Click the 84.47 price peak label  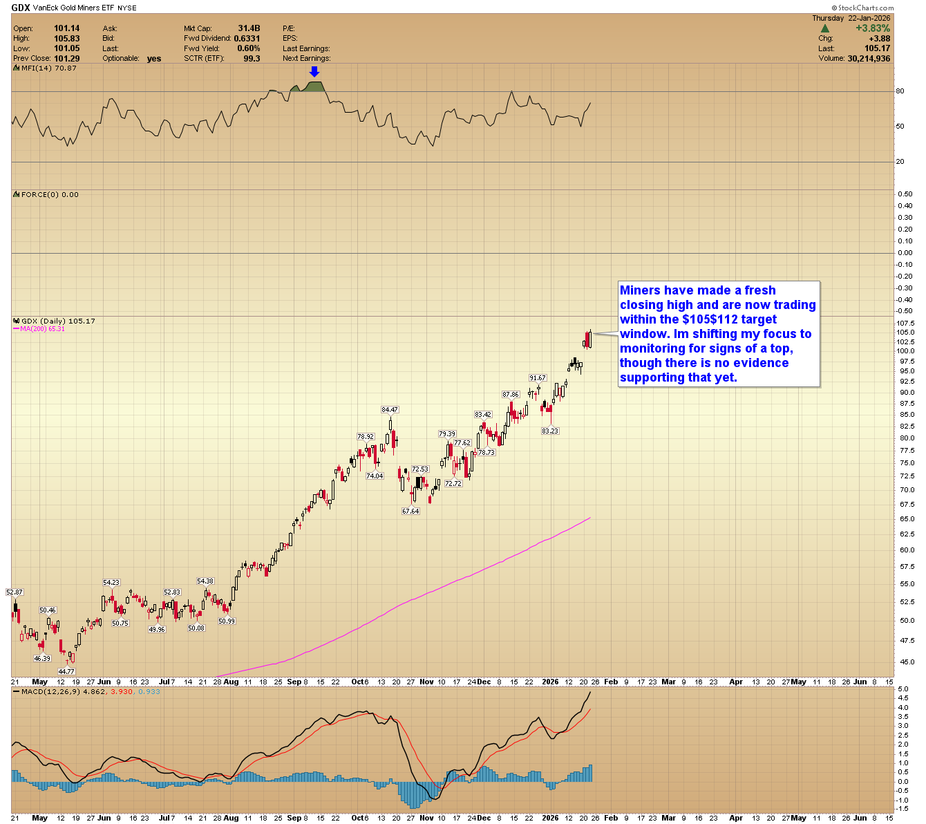tap(390, 410)
